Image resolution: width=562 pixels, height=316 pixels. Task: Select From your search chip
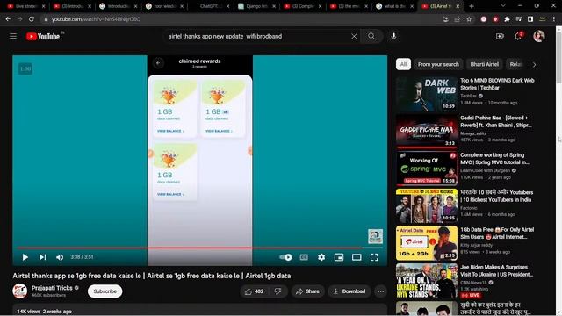[x=438, y=64]
